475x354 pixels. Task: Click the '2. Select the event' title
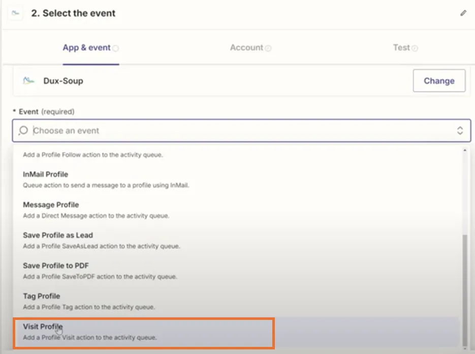[73, 13]
